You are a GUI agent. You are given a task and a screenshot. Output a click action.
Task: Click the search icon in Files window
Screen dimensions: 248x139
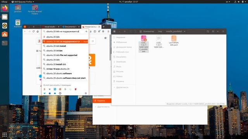click(x=208, y=32)
